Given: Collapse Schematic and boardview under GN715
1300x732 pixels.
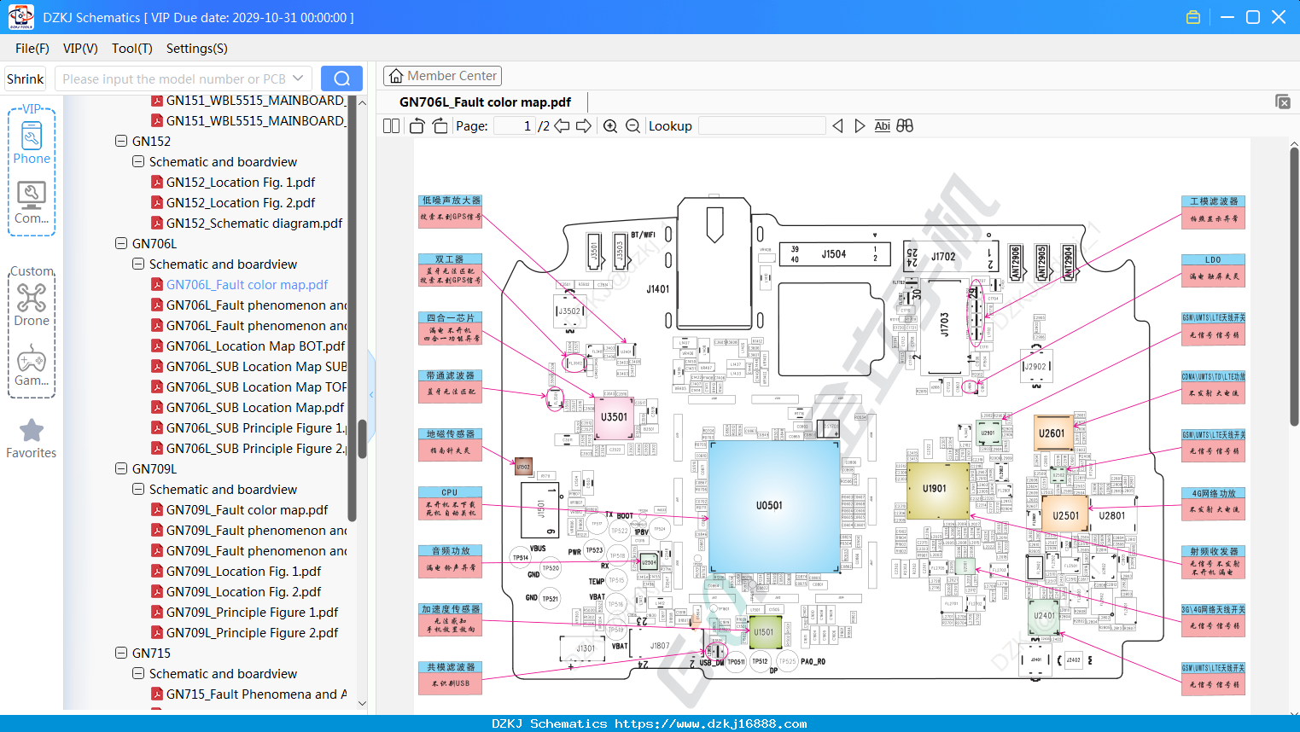Looking at the screenshot, I should (x=138, y=674).
